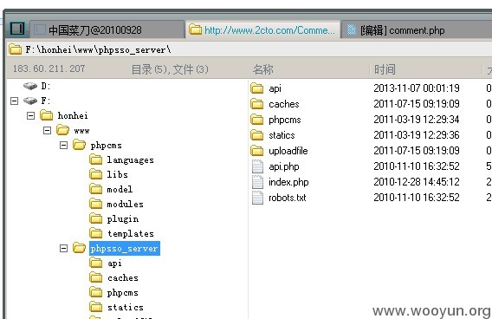Collapse the phpsso_server tree node
492x319 pixels.
pyautogui.click(x=64, y=249)
